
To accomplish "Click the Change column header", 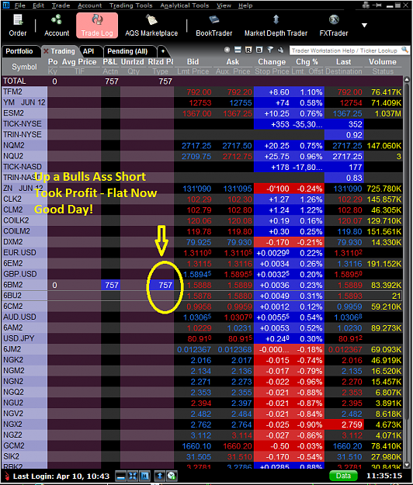I will [272, 62].
